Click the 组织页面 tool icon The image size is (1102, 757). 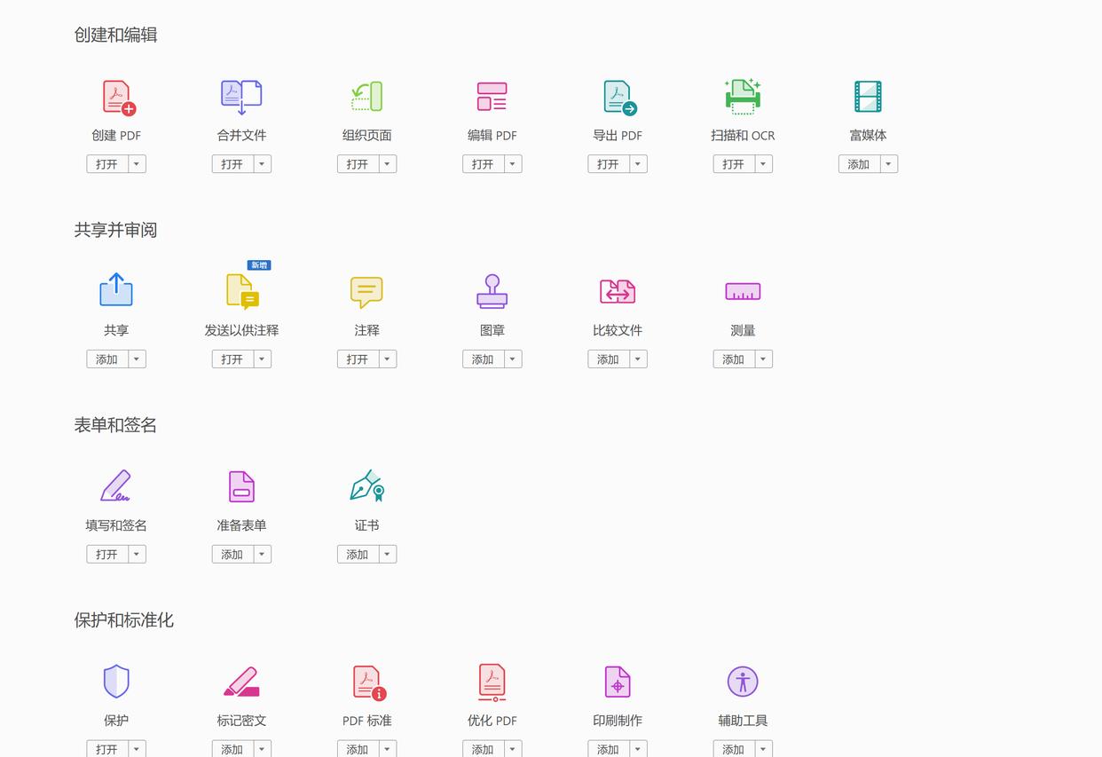(x=366, y=97)
